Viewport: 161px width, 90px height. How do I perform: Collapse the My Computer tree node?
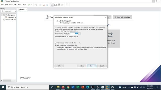(2, 15)
